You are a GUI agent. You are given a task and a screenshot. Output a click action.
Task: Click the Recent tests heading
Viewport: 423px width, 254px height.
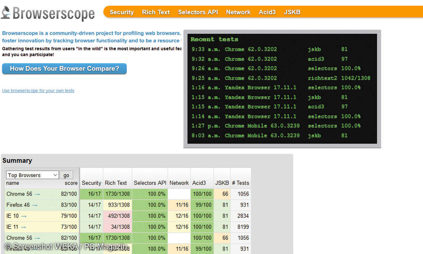[214, 39]
